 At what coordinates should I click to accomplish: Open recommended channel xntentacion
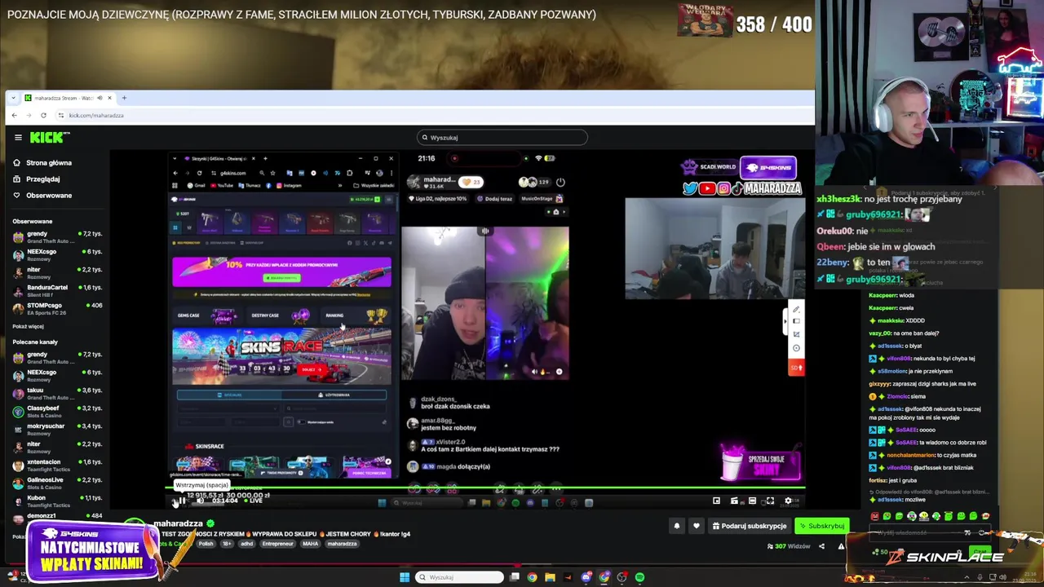click(x=57, y=465)
